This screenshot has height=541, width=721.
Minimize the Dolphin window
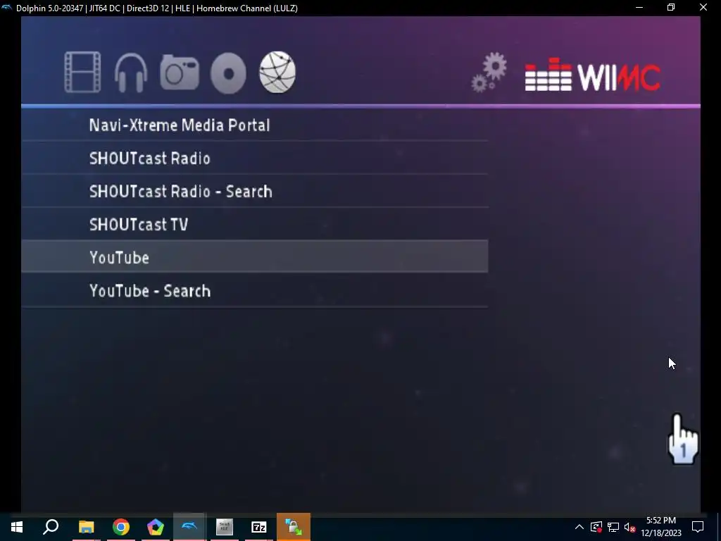639,7
